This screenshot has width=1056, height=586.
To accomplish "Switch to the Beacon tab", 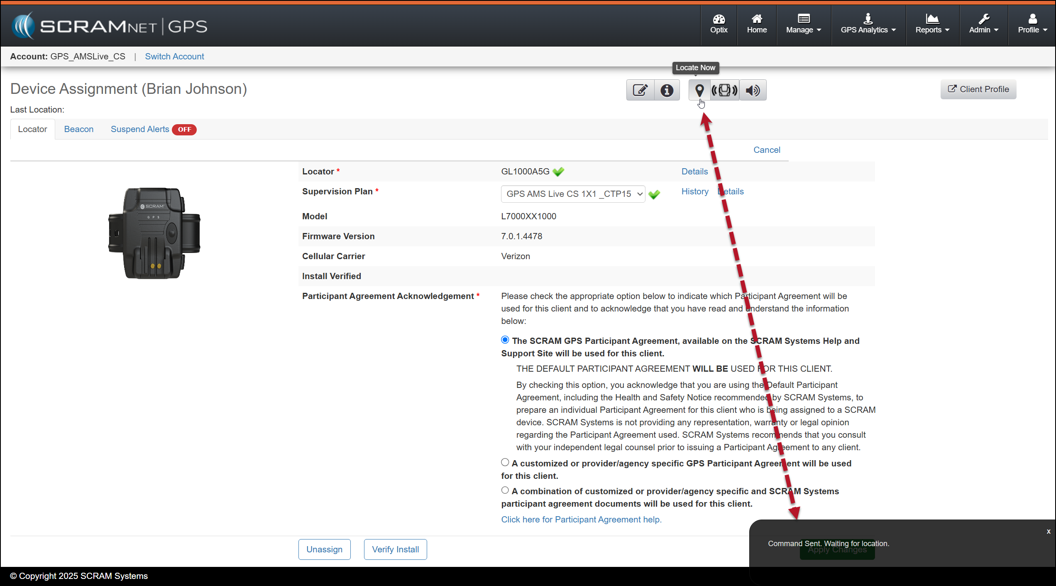I will (x=78, y=129).
